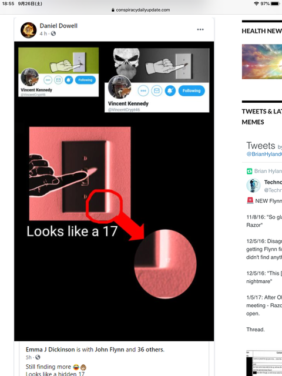Click the document thumbnail below the tweet thread
Viewport: 282px width, 376px height.
(264, 363)
